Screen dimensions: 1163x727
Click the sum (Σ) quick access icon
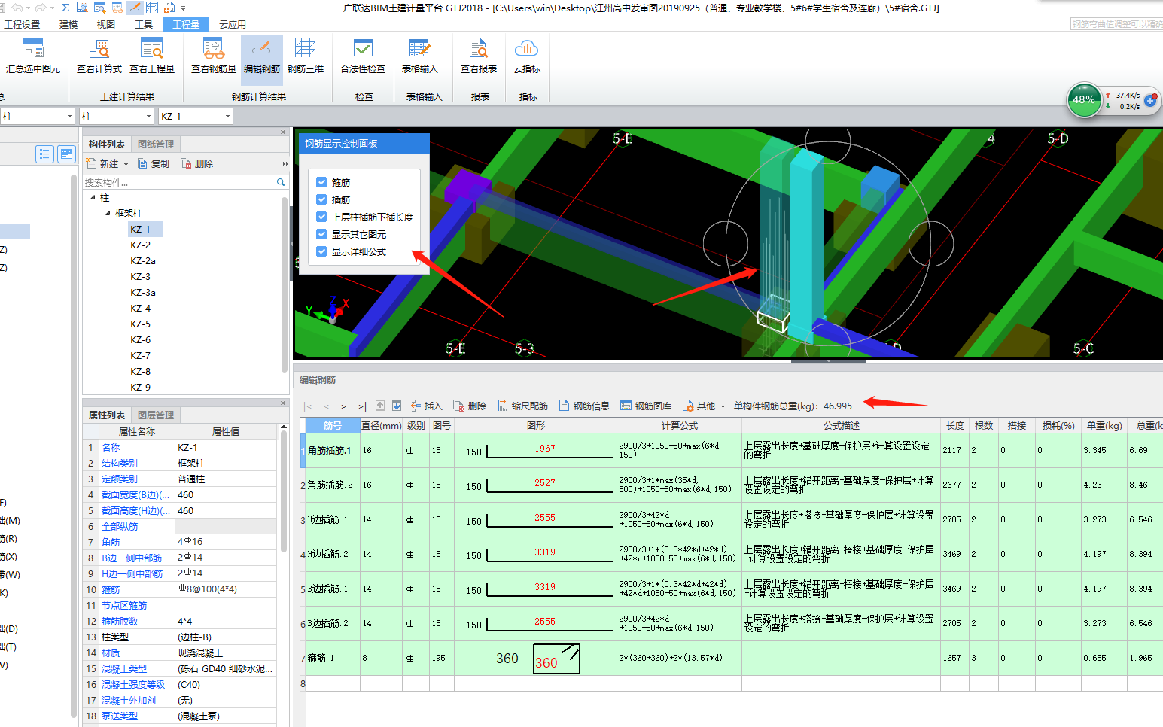coord(65,8)
